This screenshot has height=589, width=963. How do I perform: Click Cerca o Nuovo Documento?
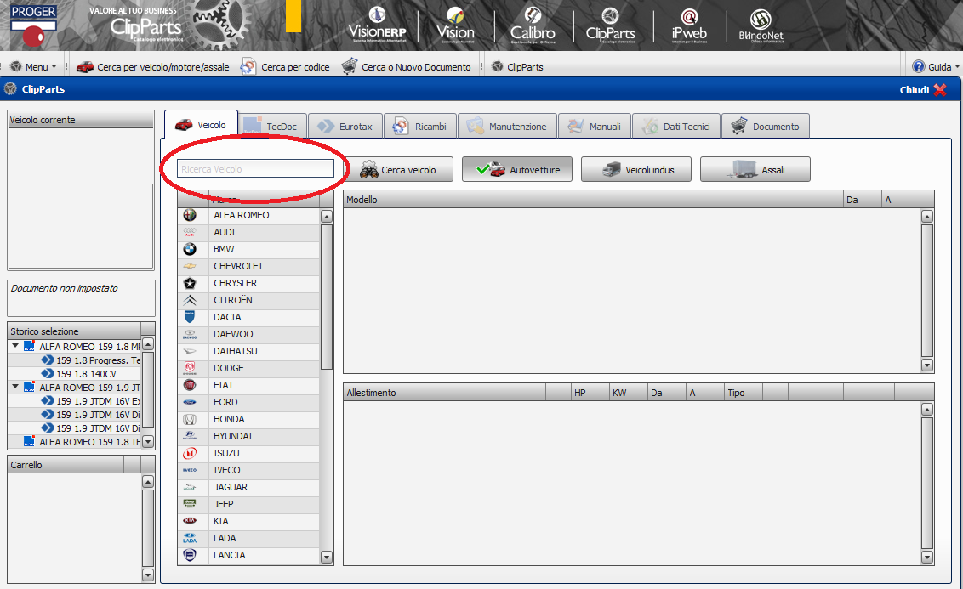point(407,67)
